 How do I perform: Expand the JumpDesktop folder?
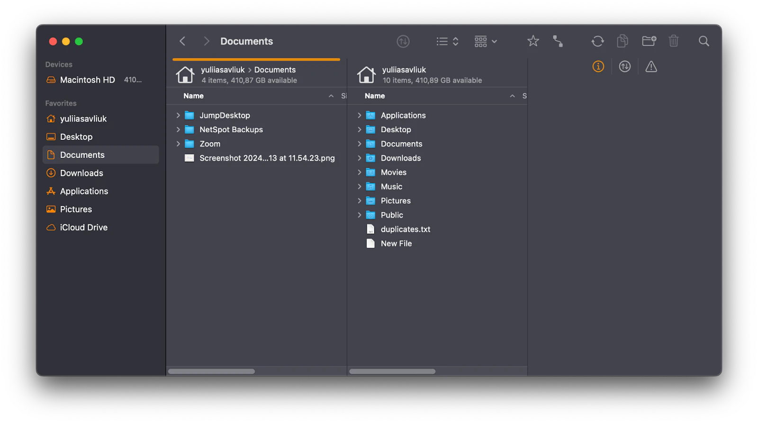pyautogui.click(x=178, y=115)
